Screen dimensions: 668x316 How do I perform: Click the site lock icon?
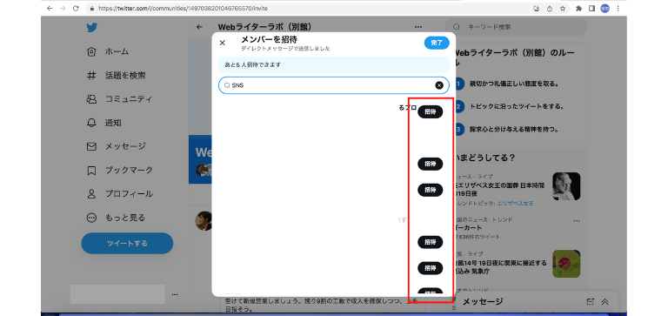coord(92,8)
